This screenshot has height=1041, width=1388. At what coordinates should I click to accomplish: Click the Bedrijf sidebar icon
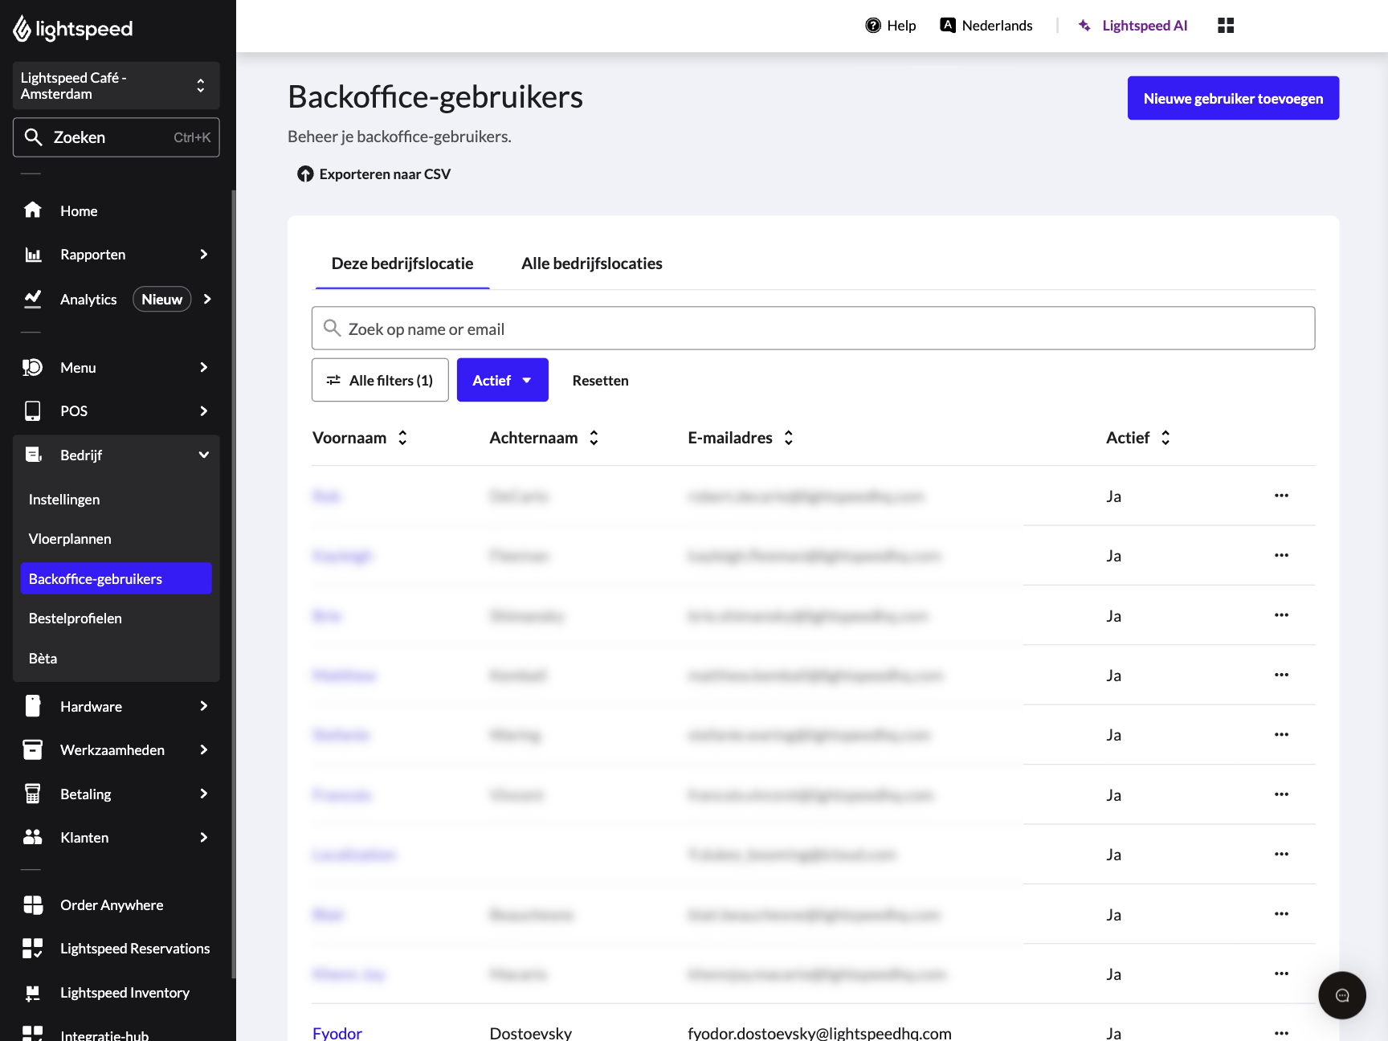click(33, 455)
